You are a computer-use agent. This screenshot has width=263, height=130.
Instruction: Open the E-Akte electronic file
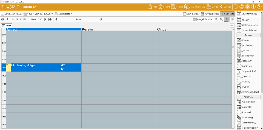pos(212,7)
